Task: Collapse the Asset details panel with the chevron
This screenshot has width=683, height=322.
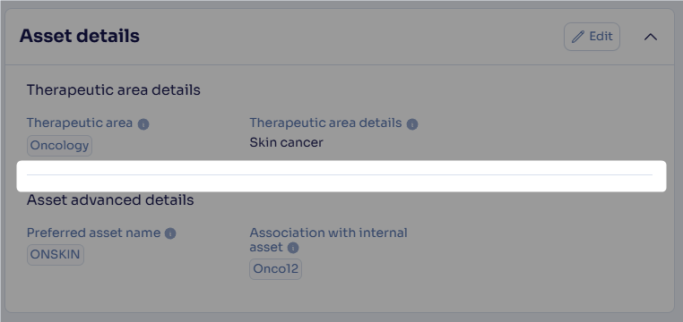Action: tap(651, 37)
